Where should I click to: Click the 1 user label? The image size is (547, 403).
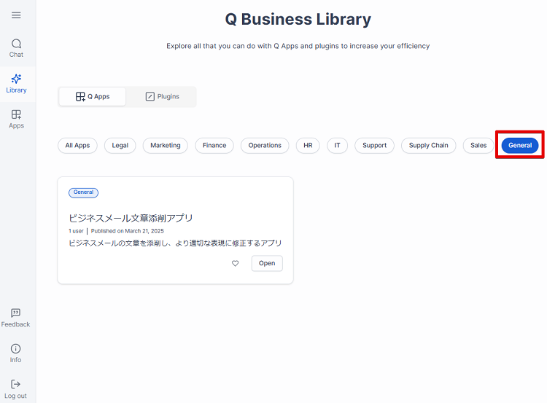76,231
